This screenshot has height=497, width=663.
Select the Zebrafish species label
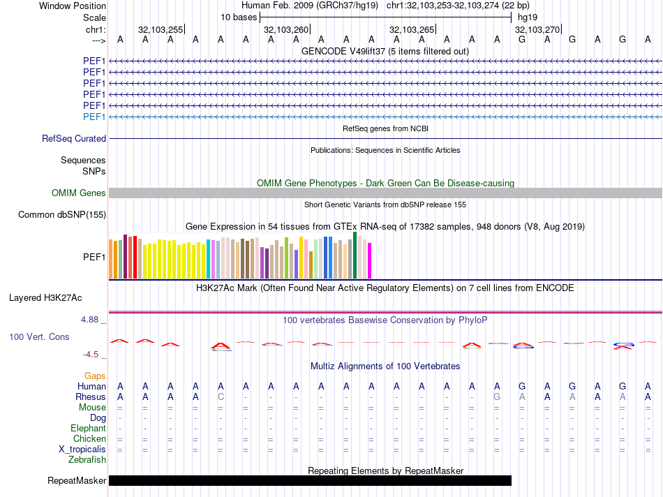87,460
